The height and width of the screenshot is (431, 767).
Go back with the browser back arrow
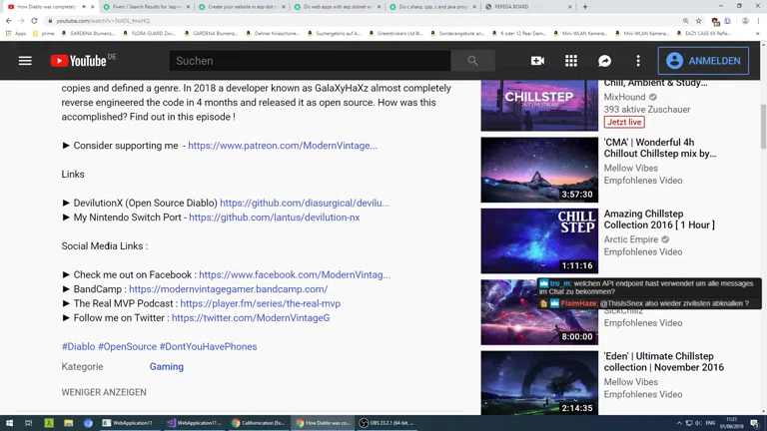point(9,21)
